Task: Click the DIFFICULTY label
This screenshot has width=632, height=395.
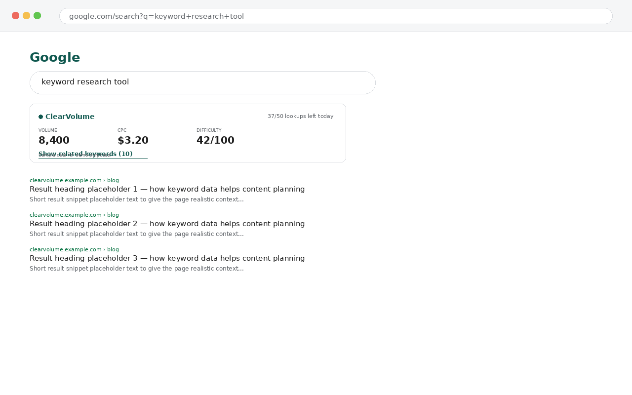Action: click(209, 130)
